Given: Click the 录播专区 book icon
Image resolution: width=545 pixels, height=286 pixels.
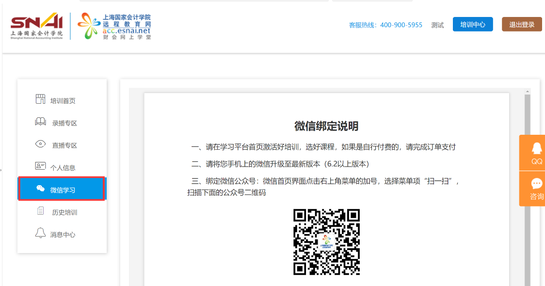Looking at the screenshot, I should tap(41, 122).
